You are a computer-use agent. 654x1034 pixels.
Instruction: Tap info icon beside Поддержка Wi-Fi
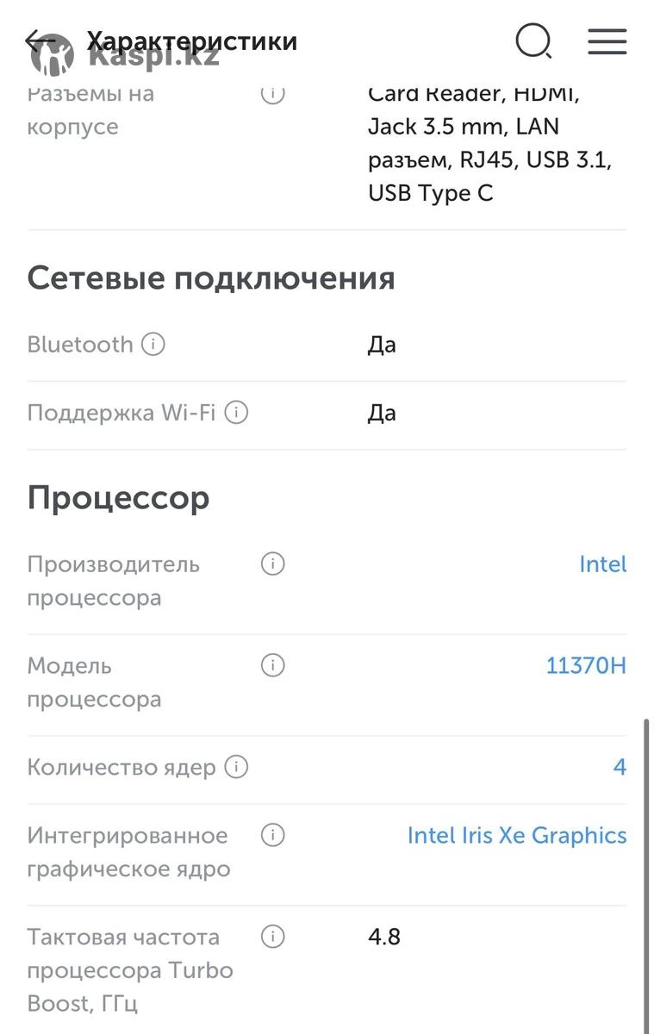(236, 413)
